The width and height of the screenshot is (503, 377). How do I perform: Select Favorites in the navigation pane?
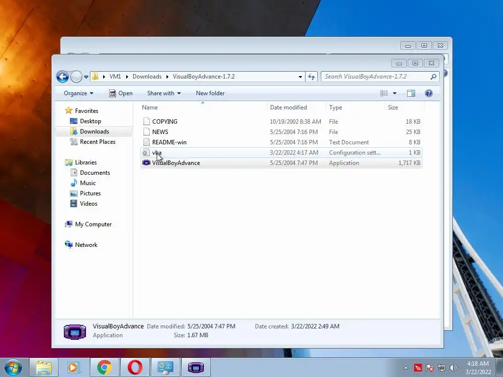click(86, 110)
